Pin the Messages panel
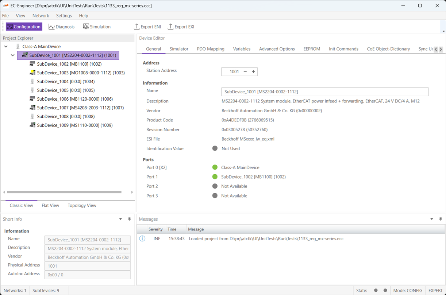Viewport: 446px width, 295px height. pos(440,219)
